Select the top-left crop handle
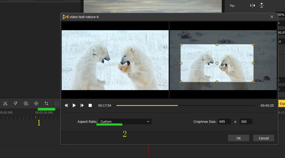 coord(181,45)
